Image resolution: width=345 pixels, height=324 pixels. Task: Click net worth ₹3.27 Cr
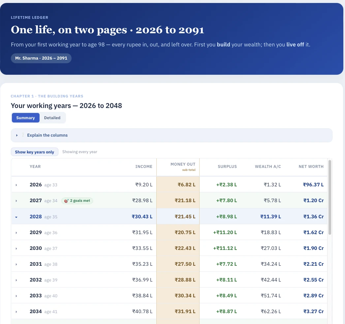click(x=314, y=311)
